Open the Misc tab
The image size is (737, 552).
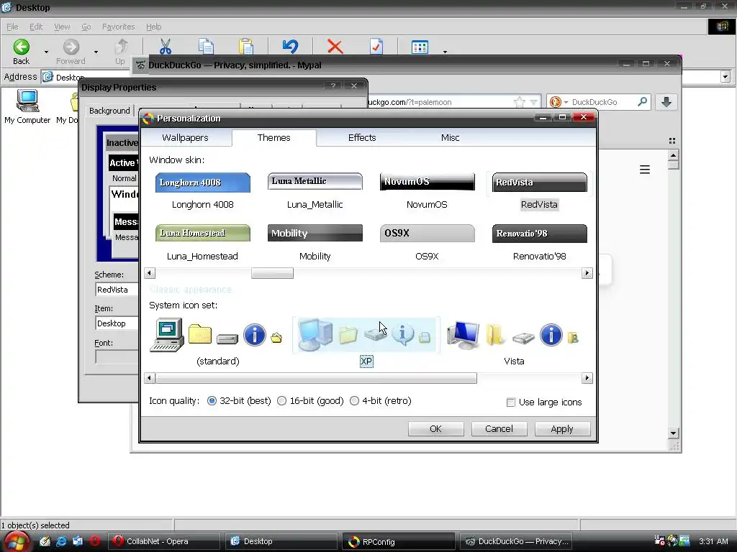(450, 137)
